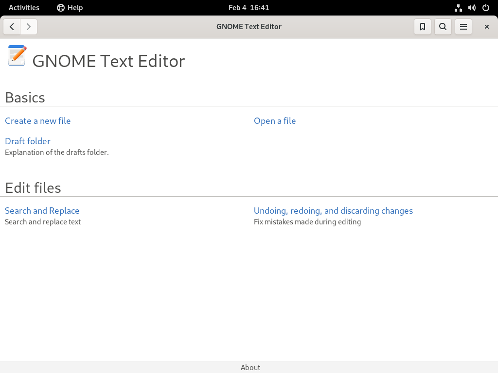Open the hamburger main menu
The width and height of the screenshot is (498, 373).
[463, 27]
